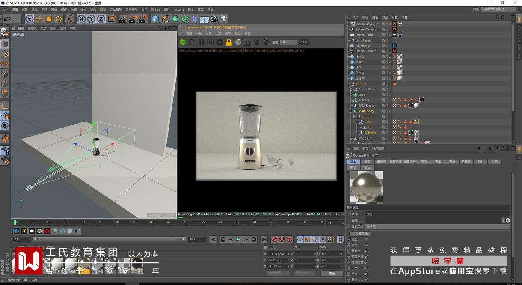Enable the 镜面 channel checkbox
Viewport: 522px width, 285px height.
[x=366, y=245]
